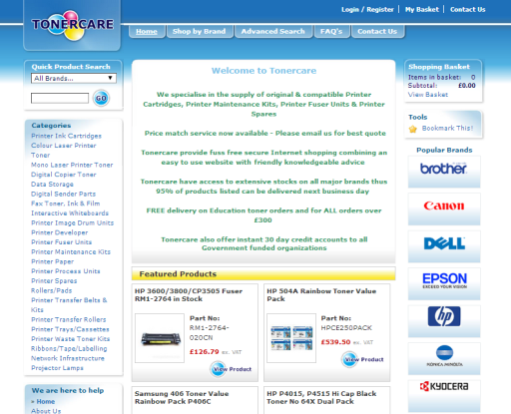Open HP P4015, P4515 Hi Cap Black Toner title

pyautogui.click(x=321, y=397)
